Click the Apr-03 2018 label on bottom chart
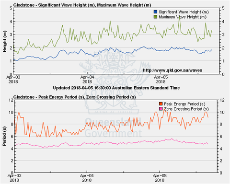 tap(14, 178)
